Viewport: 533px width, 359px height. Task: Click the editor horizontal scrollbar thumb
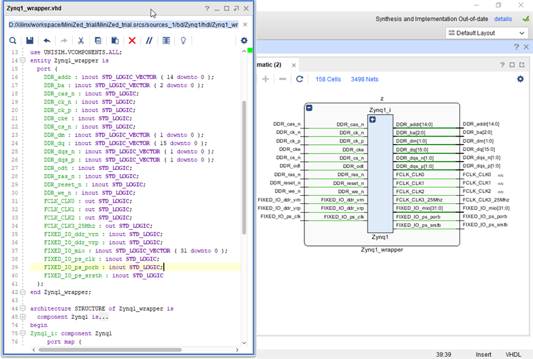click(x=110, y=349)
